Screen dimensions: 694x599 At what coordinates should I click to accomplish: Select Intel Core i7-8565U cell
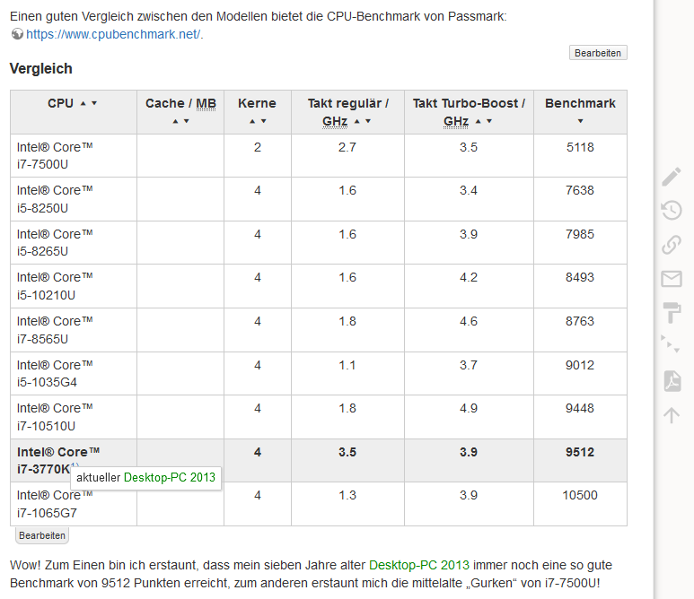[74, 330]
